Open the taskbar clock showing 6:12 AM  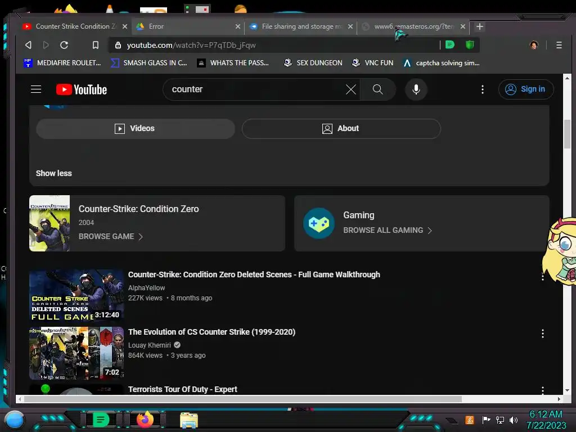pyautogui.click(x=546, y=420)
